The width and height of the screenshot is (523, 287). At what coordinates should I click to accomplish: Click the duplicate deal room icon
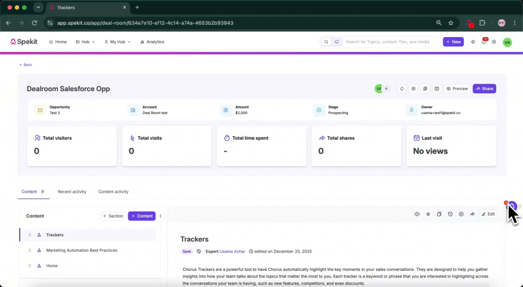tap(425, 88)
